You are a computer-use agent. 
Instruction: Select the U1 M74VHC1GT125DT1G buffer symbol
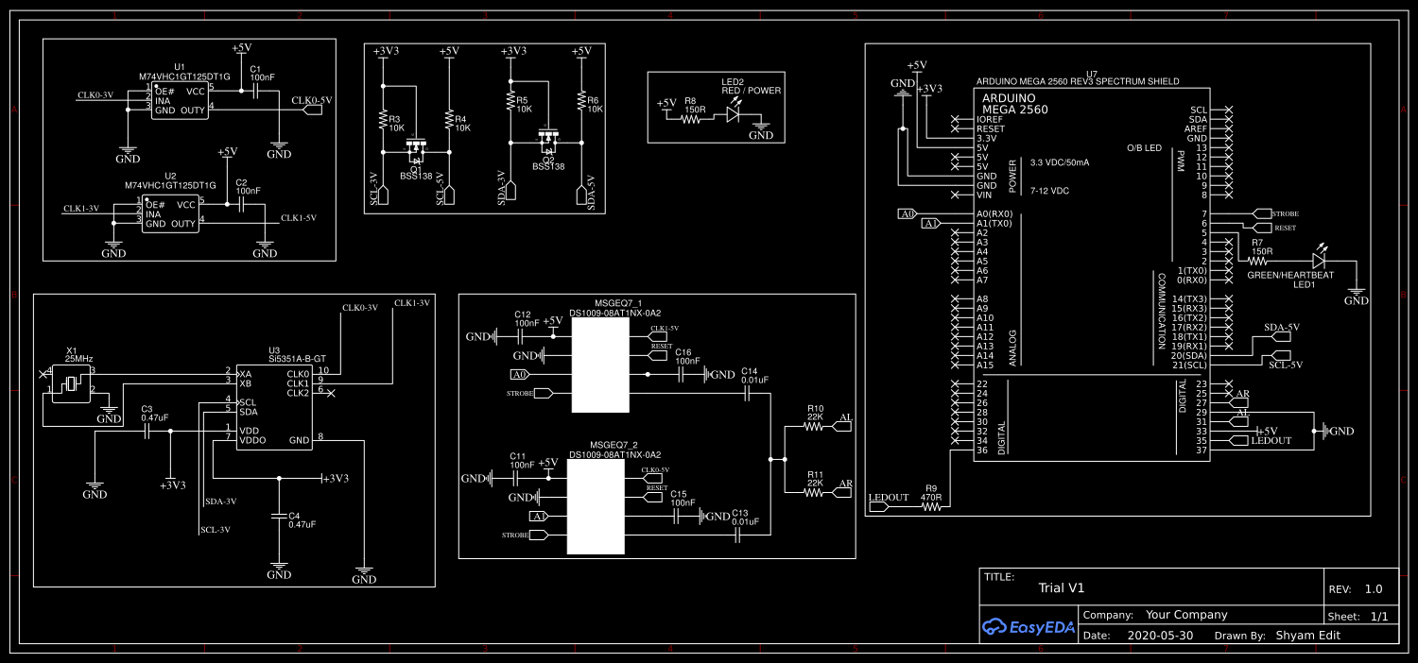pyautogui.click(x=178, y=99)
